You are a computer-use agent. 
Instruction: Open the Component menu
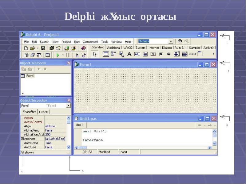coord(90,42)
